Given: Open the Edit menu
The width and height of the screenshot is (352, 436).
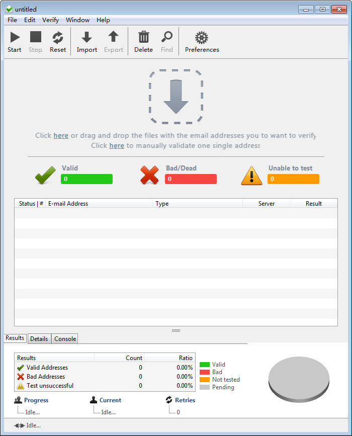Looking at the screenshot, I should [30, 20].
